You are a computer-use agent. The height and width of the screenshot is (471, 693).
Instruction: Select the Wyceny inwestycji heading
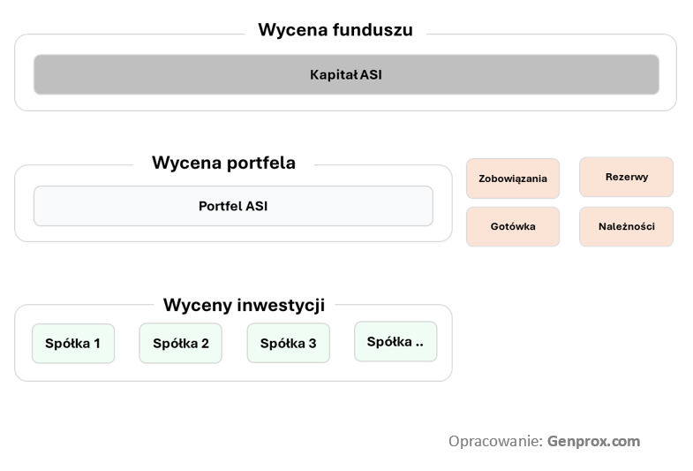point(244,305)
